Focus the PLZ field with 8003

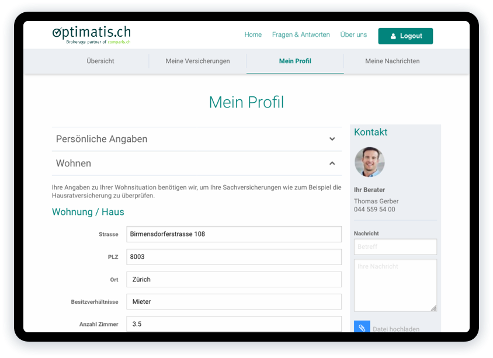click(234, 257)
